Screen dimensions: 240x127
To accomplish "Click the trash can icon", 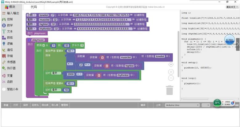I will point(170,90).
